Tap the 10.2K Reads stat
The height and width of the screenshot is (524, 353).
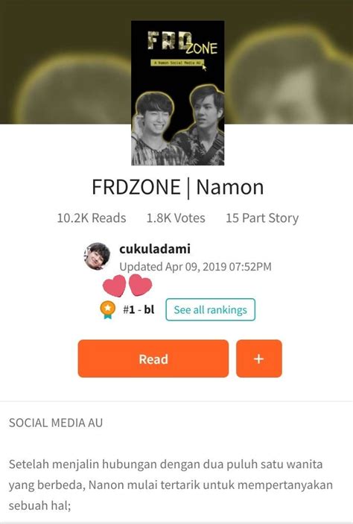(92, 218)
